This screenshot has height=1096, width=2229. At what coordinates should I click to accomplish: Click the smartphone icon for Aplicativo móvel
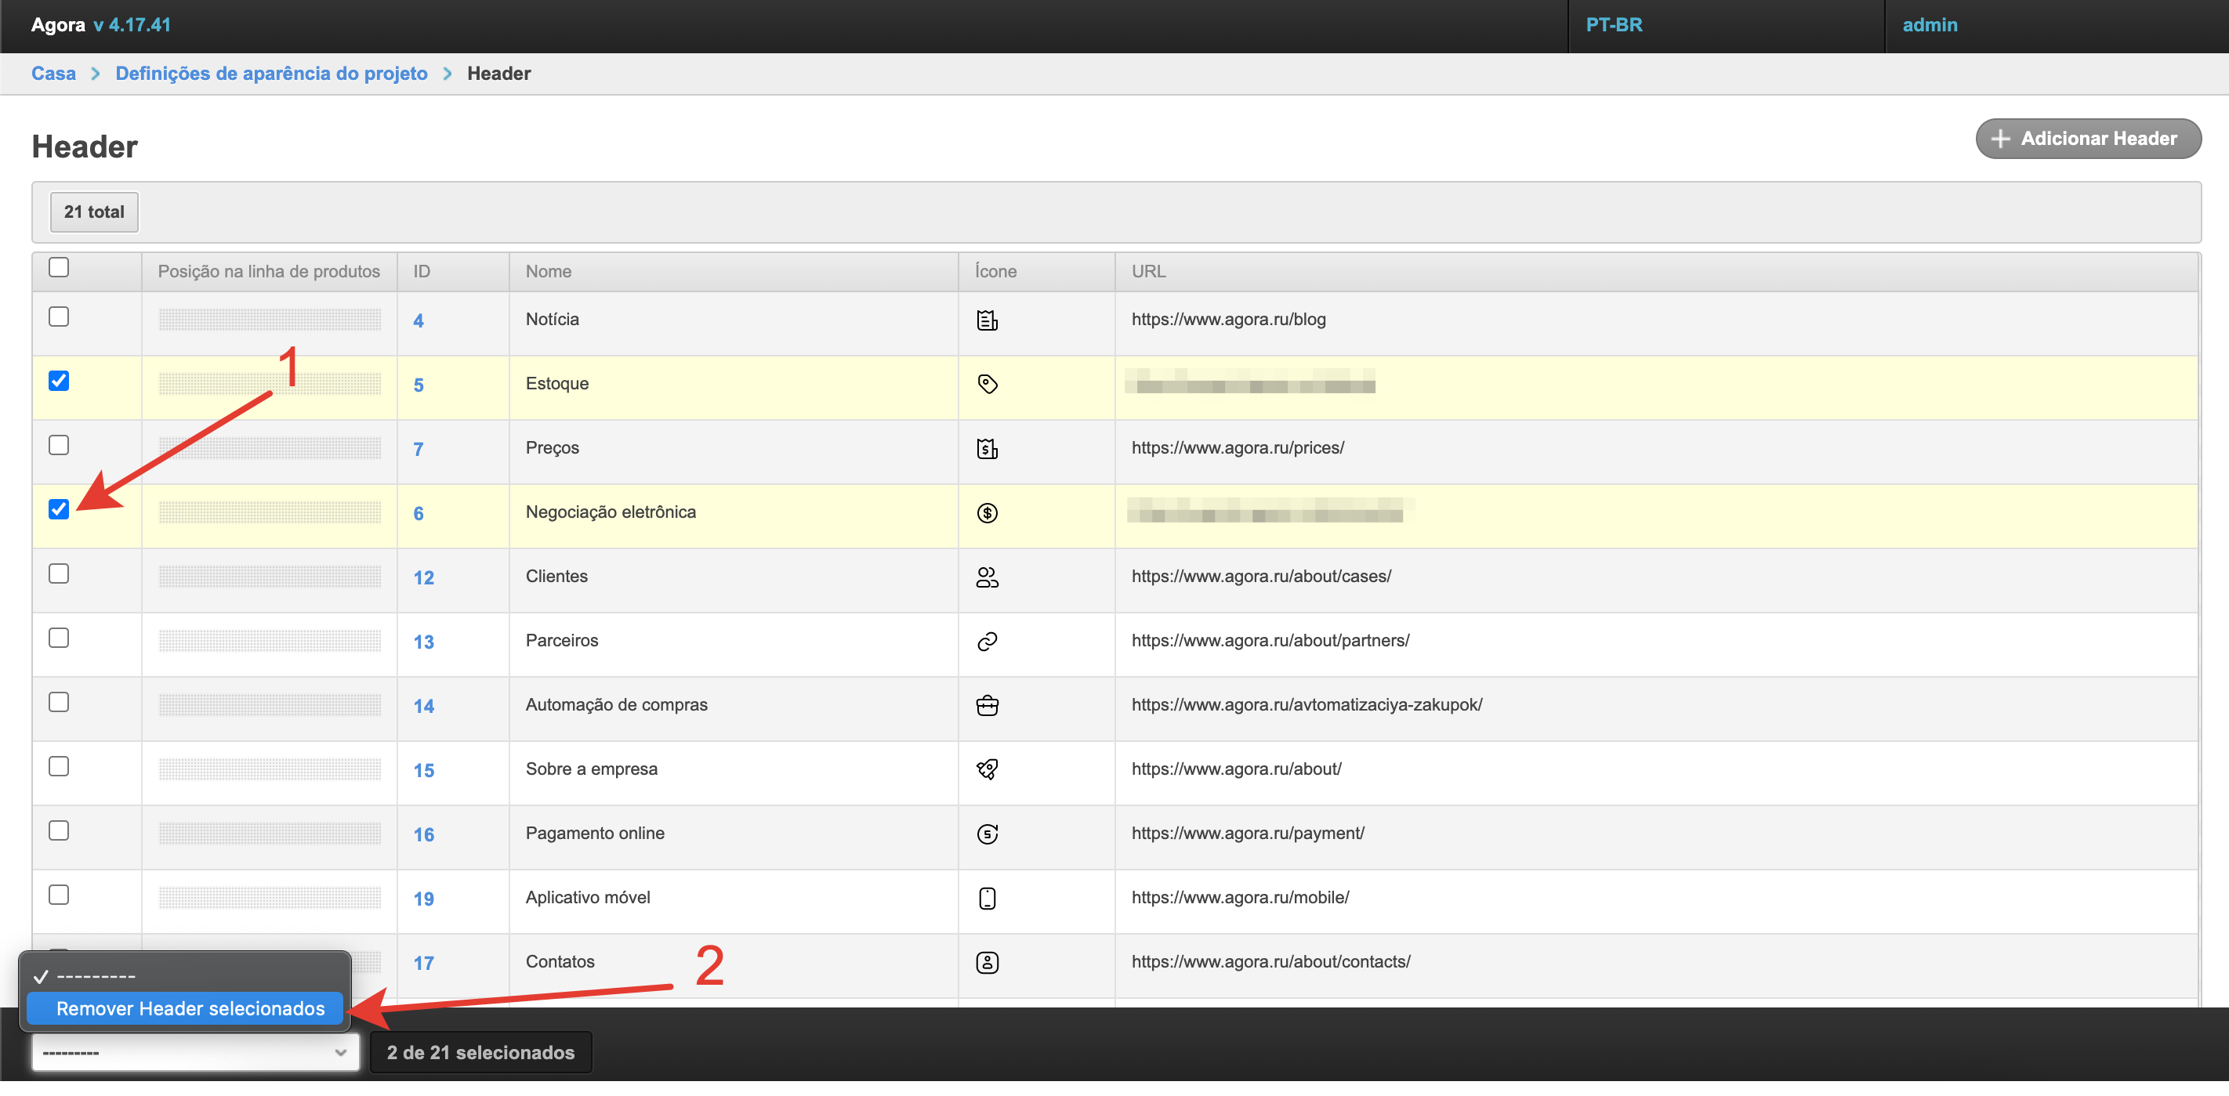click(x=987, y=898)
